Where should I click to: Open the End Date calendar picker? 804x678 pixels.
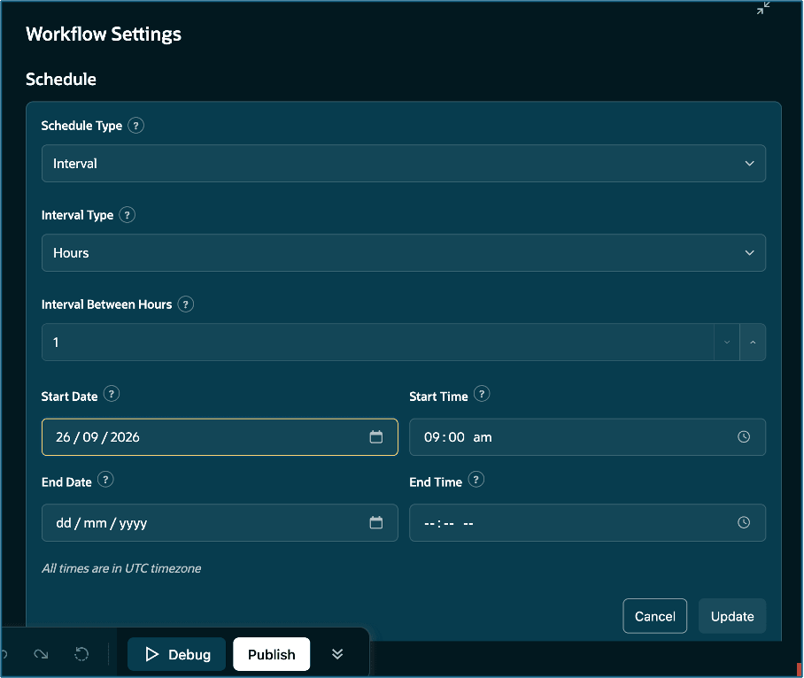(x=375, y=523)
